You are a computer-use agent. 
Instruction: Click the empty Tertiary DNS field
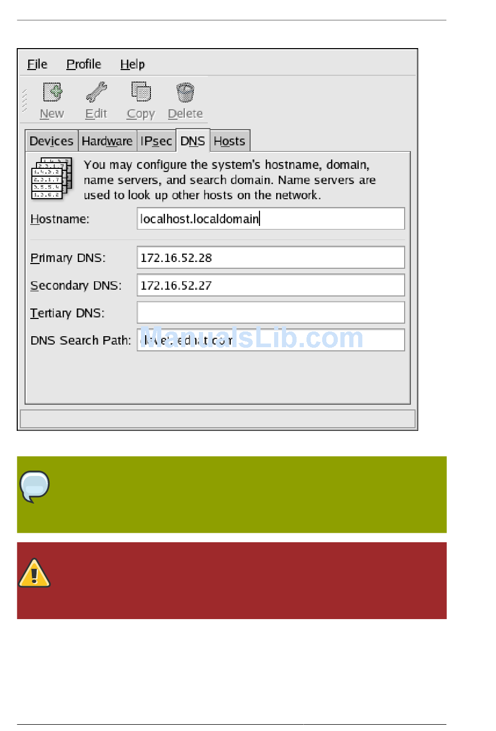coord(270,313)
